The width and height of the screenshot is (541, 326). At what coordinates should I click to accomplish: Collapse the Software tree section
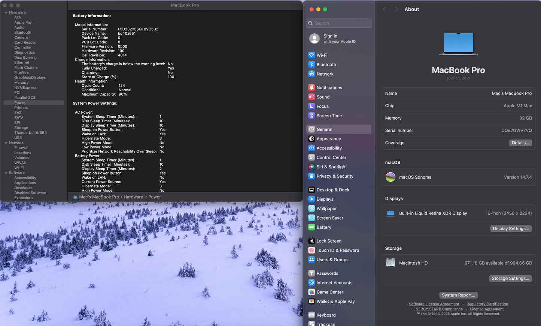click(6, 173)
